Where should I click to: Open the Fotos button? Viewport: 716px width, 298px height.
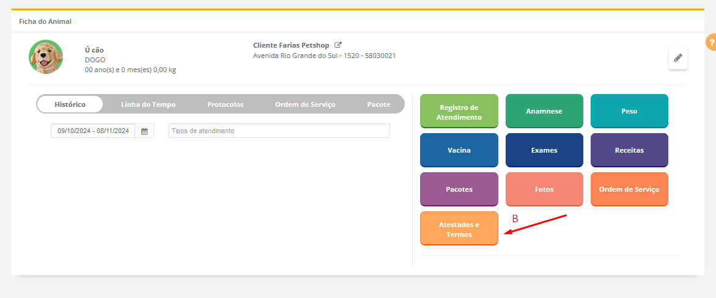coord(544,189)
